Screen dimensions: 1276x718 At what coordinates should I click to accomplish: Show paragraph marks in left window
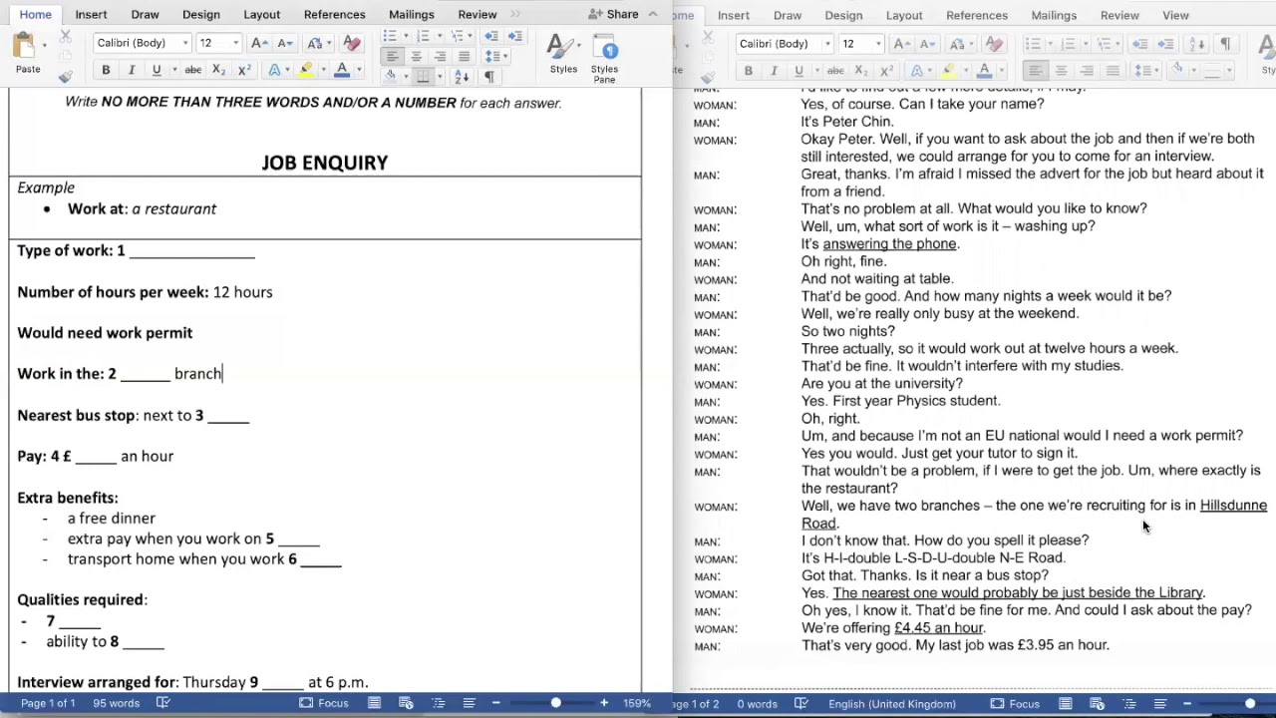tap(489, 77)
